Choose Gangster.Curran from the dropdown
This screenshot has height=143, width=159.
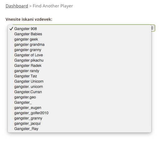(x=79, y=92)
